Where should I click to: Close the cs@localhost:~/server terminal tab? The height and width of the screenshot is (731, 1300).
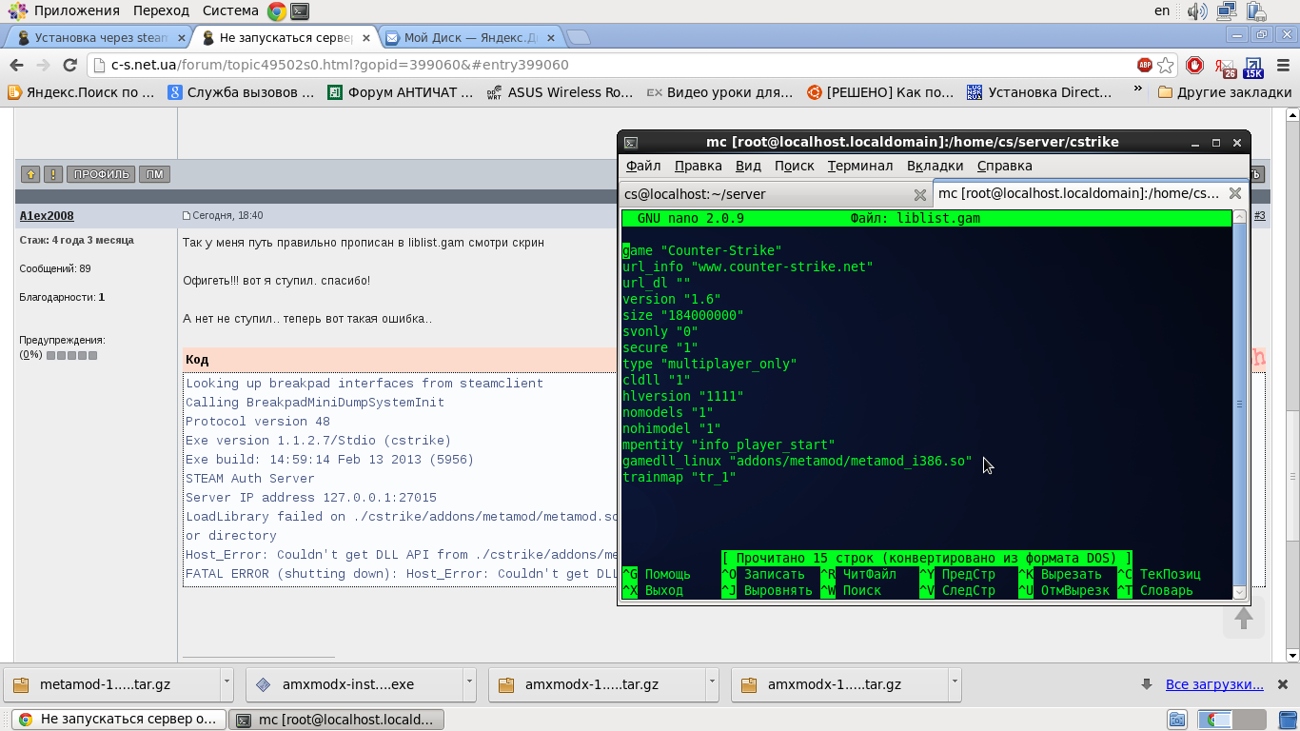[920, 194]
